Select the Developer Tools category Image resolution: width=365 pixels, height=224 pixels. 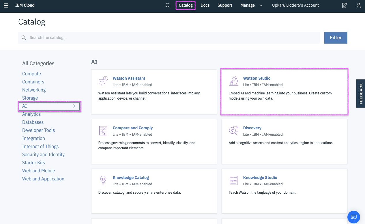click(x=38, y=130)
